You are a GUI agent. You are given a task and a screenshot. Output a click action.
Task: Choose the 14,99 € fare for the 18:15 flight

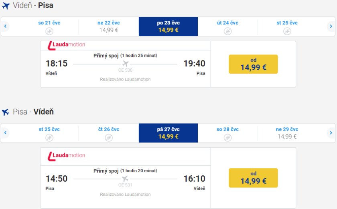click(253, 64)
